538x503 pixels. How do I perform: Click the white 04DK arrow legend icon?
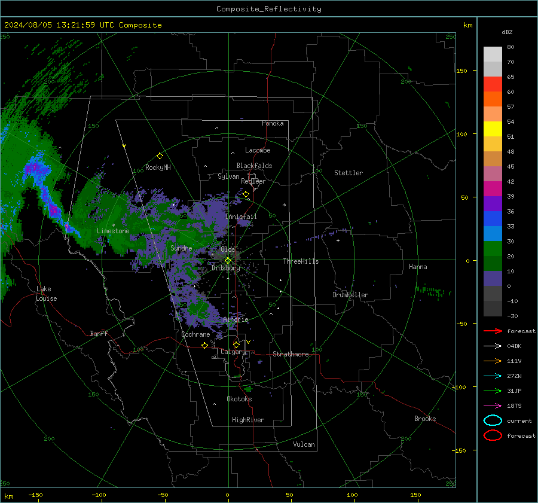(x=493, y=346)
